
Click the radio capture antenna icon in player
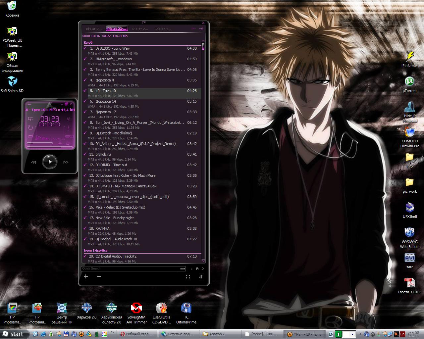tap(69, 119)
